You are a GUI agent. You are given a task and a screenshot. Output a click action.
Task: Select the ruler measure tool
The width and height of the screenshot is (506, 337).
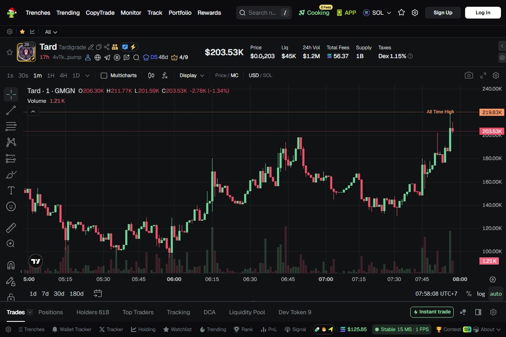[11, 228]
